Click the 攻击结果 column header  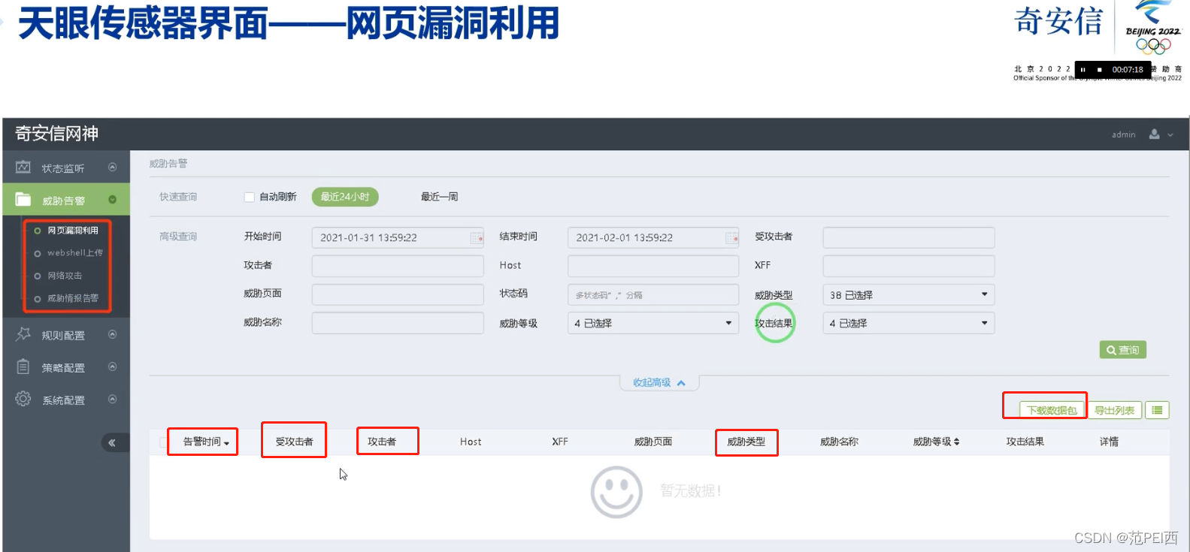[x=1025, y=442]
